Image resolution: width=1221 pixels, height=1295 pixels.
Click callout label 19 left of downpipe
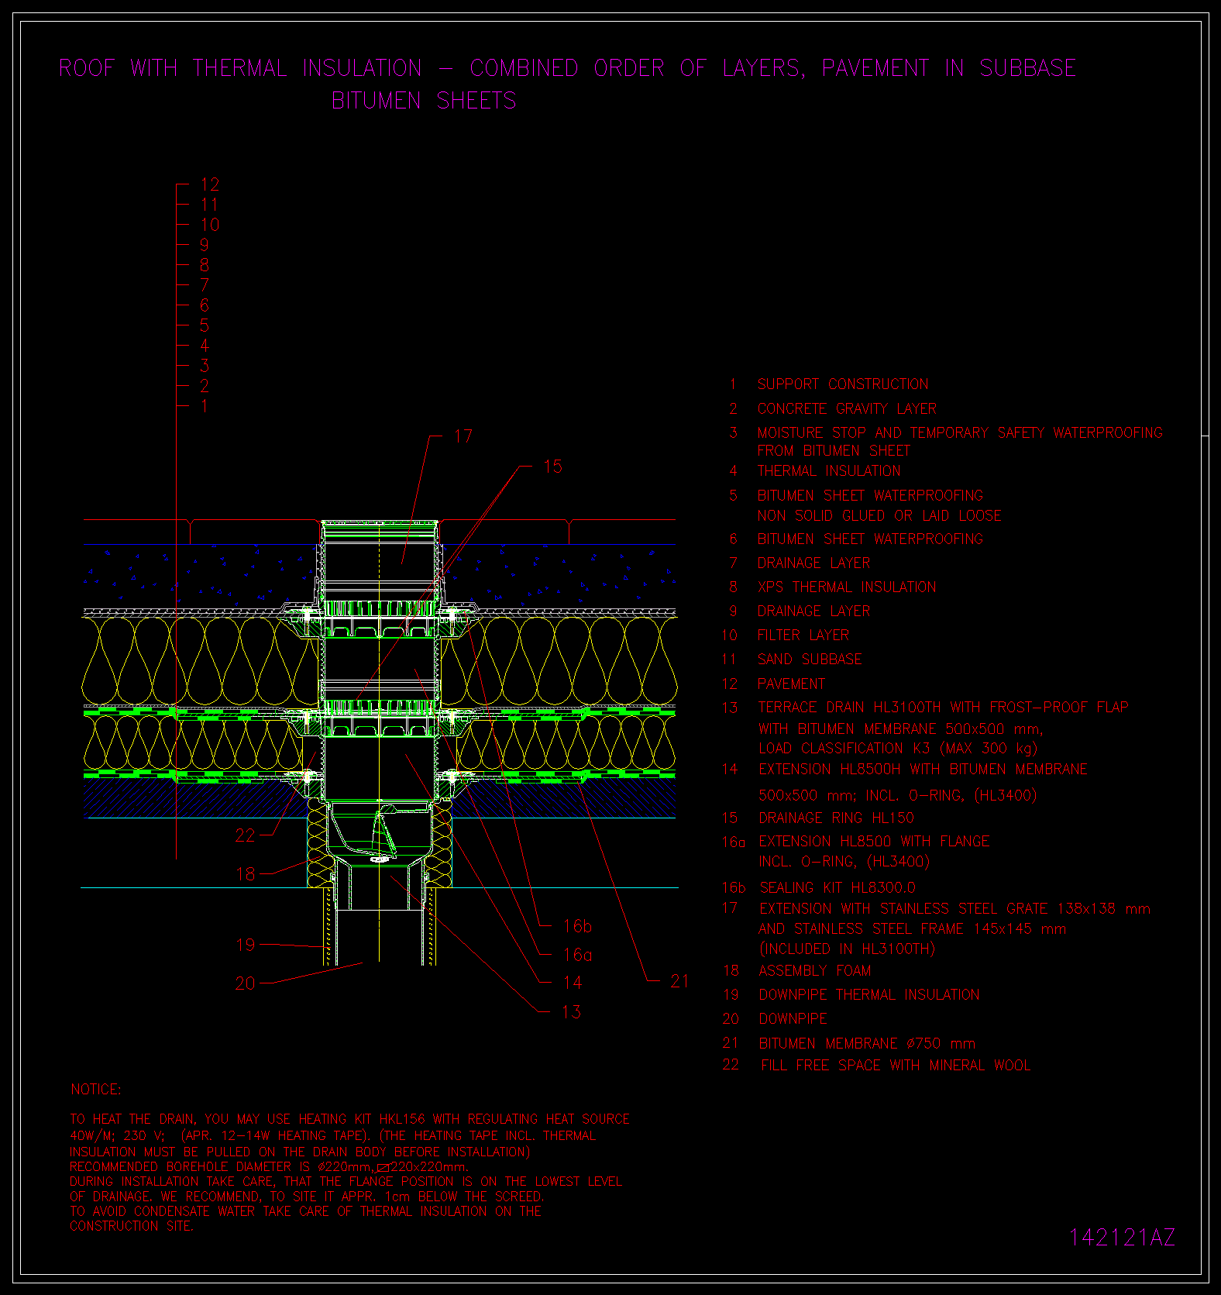[245, 945]
